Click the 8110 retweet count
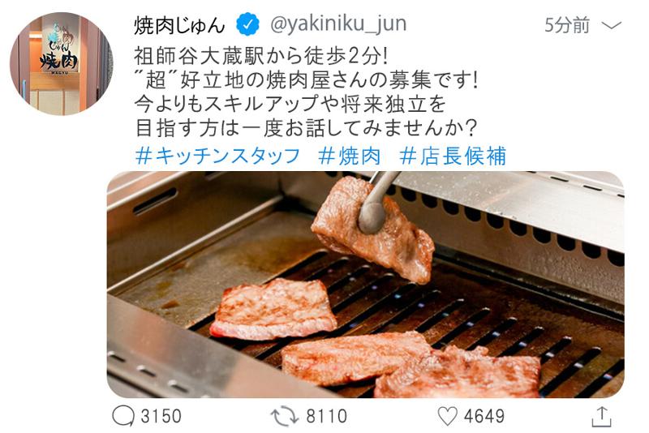649x433 pixels. pyautogui.click(x=327, y=416)
